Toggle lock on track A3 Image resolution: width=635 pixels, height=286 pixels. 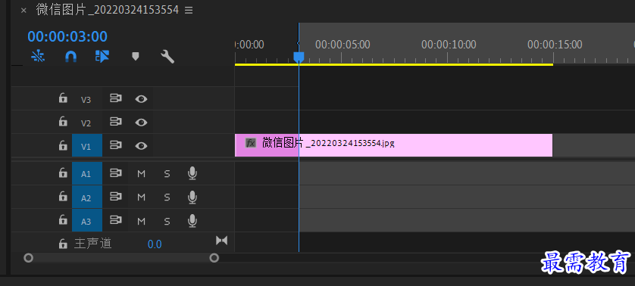click(63, 220)
